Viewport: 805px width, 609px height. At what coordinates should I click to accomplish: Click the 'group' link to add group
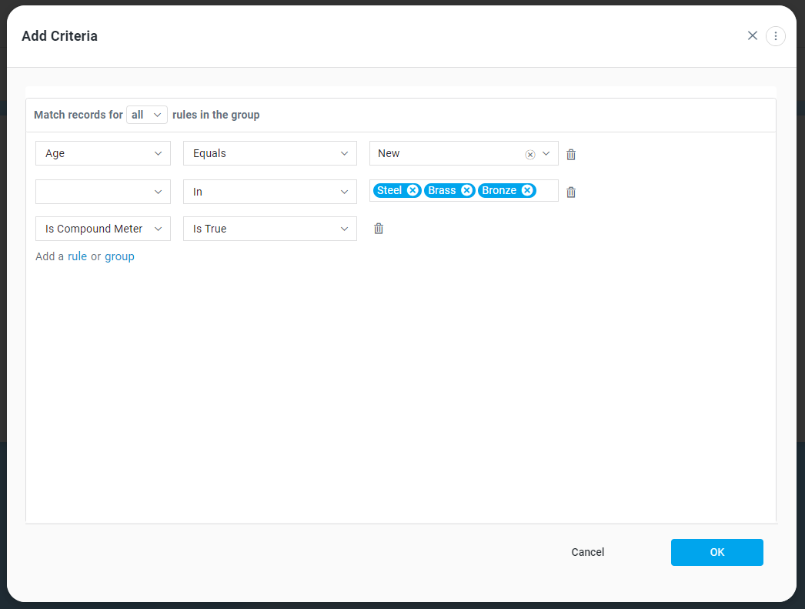point(119,256)
